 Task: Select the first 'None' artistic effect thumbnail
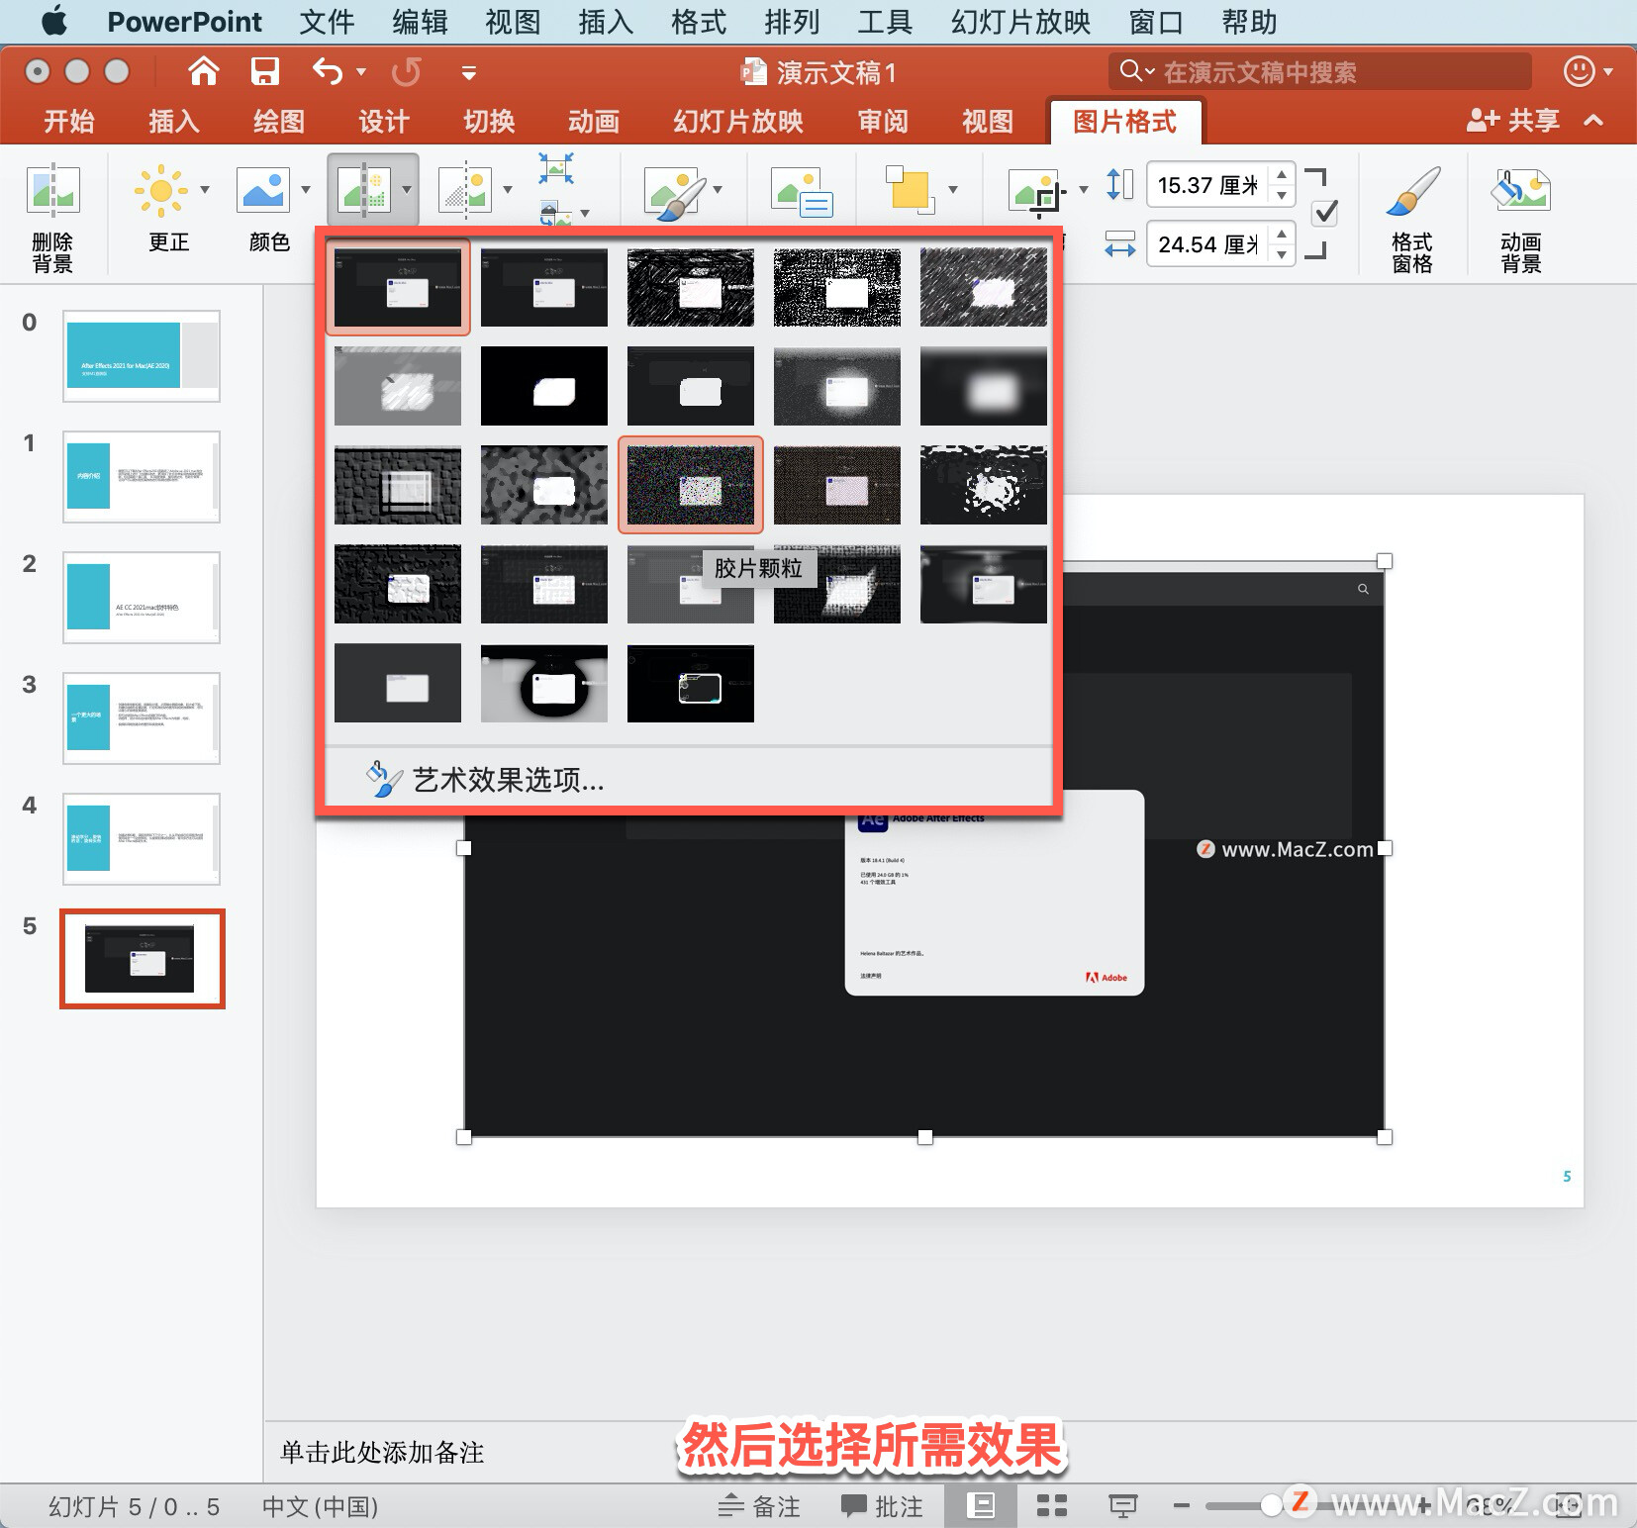tap(398, 287)
